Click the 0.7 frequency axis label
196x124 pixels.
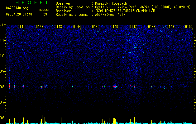click(x=2, y=102)
